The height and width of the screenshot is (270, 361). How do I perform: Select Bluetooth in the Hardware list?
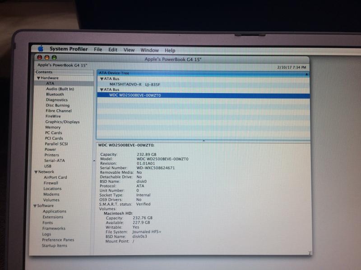pyautogui.click(x=55, y=94)
